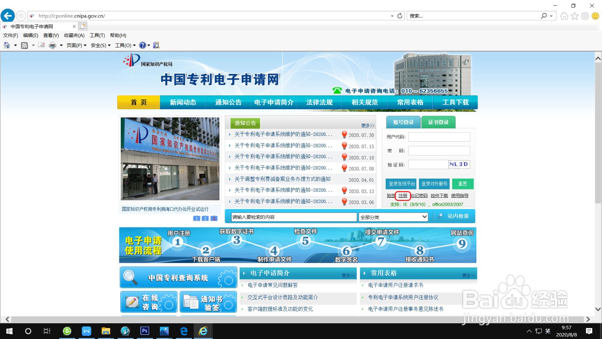The width and height of the screenshot is (602, 339).
Task: Open the 全部分类 category combo box
Action: 394,217
